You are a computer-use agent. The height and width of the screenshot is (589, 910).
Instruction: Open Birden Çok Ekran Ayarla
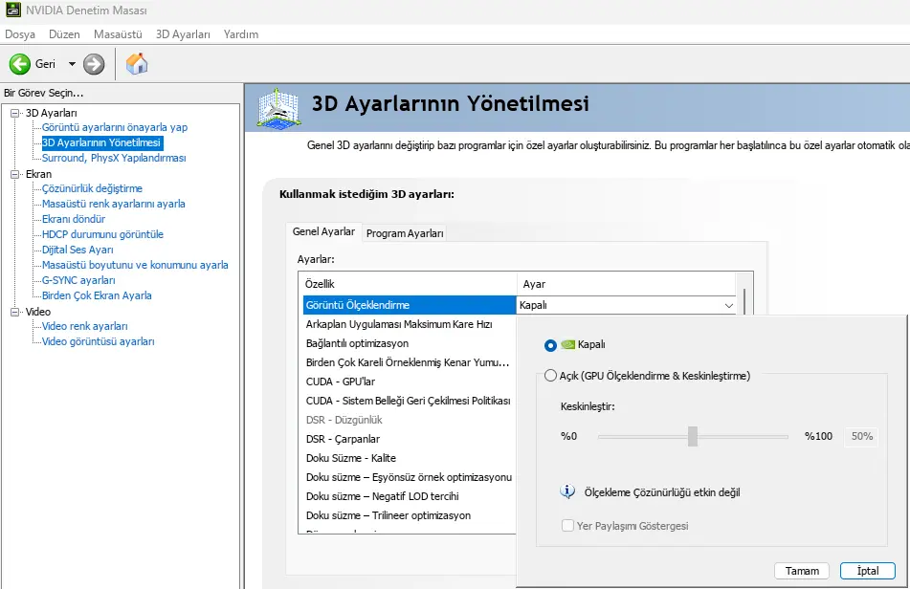pyautogui.click(x=97, y=295)
